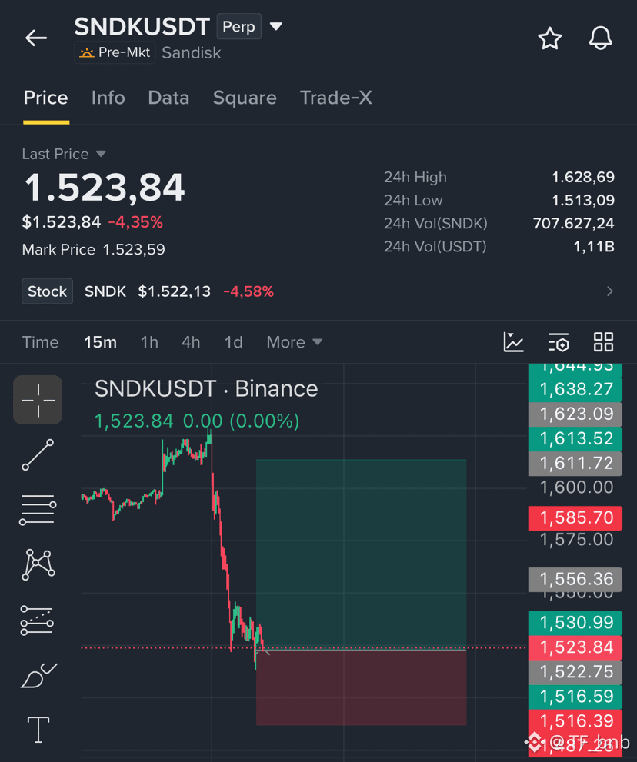Image resolution: width=637 pixels, height=762 pixels.
Task: Select the 15m interval
Action: pos(100,342)
